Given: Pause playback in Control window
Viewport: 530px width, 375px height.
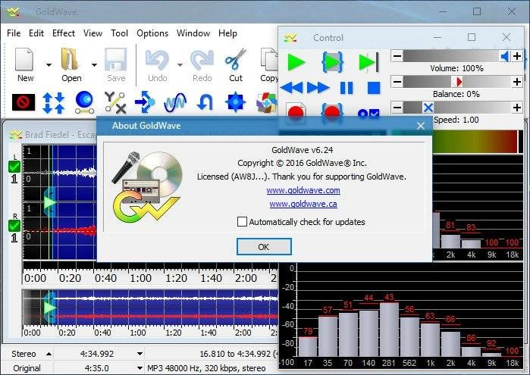Looking at the screenshot, I should (347, 88).
